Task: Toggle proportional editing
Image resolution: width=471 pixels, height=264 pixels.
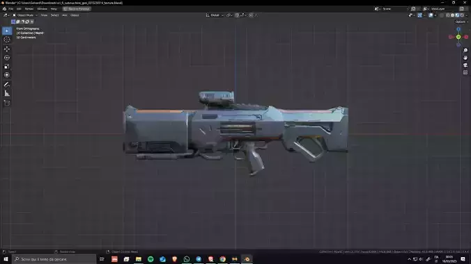Action: pyautogui.click(x=251, y=15)
